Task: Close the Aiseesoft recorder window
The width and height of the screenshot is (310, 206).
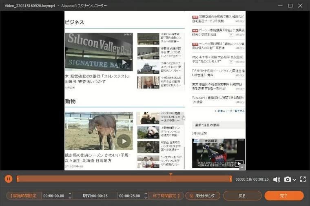Action: click(x=300, y=6)
